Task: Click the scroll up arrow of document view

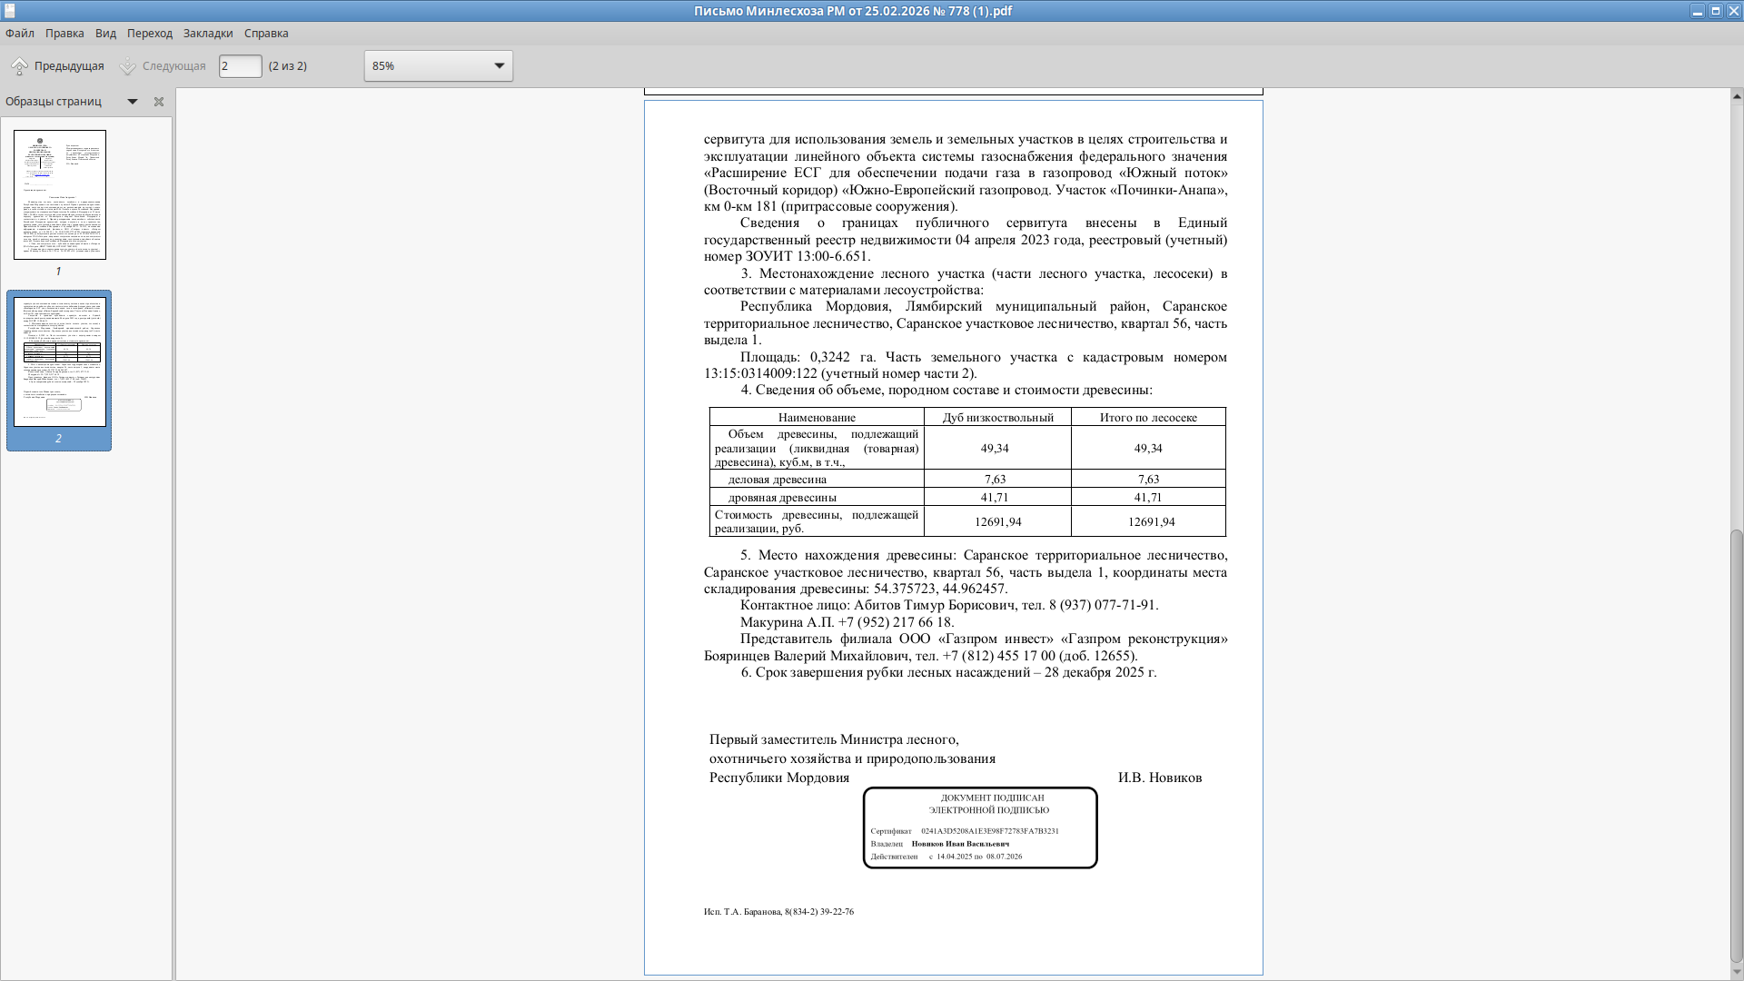Action: coord(1737,95)
